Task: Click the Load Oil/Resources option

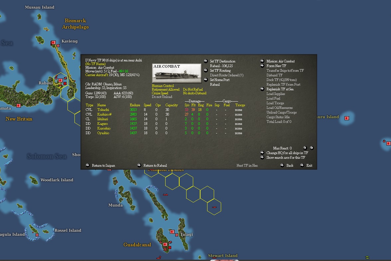Action: [280, 108]
